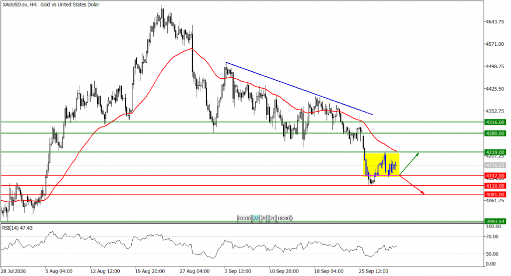
Task: Click the red downward arrow
Action: point(412,185)
